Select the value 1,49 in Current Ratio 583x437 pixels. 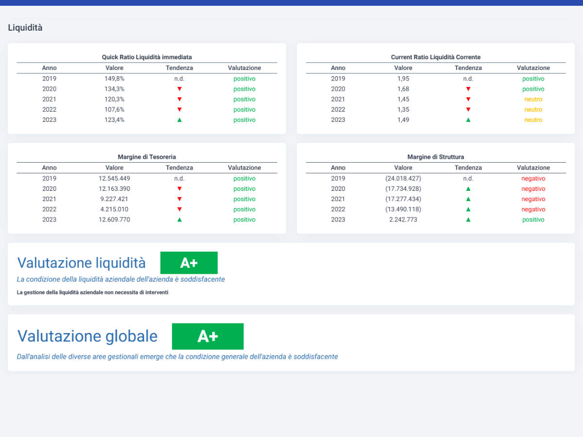[403, 120]
